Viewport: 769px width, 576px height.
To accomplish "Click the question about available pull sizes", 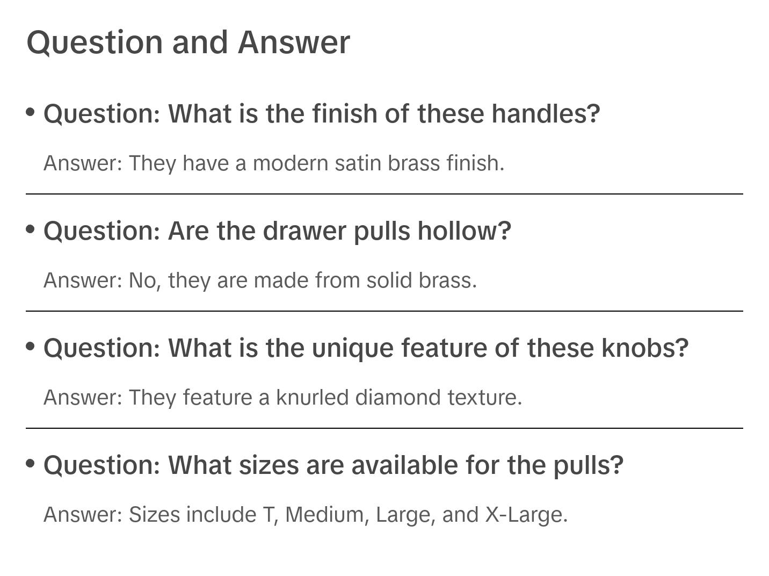I will (x=333, y=465).
